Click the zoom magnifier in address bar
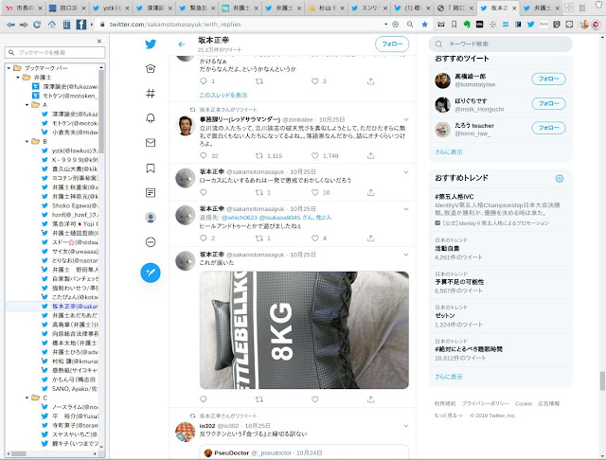 coord(410,25)
